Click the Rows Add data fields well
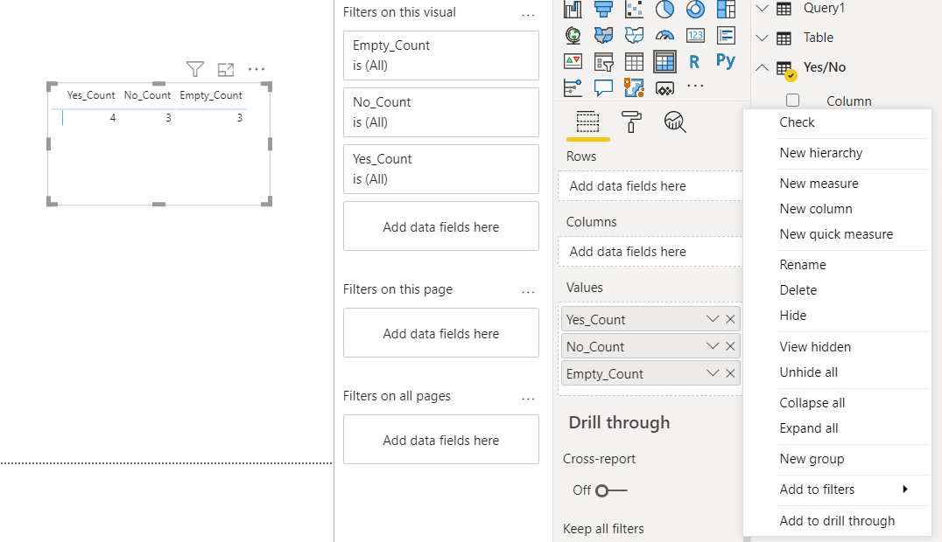Image resolution: width=942 pixels, height=542 pixels. tap(650, 186)
